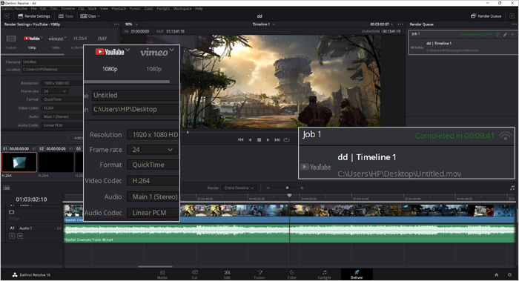Click the Deliver page tab

357,274
